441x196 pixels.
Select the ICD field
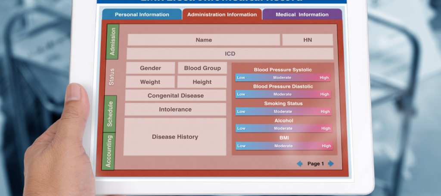230,54
